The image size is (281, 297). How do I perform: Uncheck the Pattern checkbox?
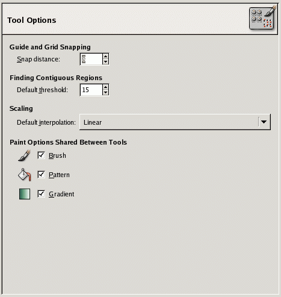coord(41,175)
